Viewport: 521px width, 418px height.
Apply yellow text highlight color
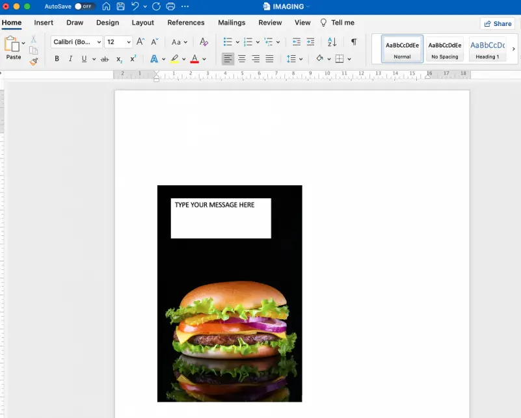pos(174,59)
